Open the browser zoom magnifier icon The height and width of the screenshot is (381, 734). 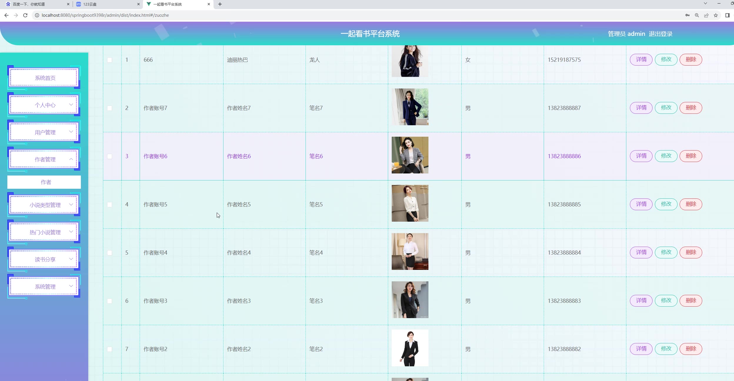(x=697, y=15)
